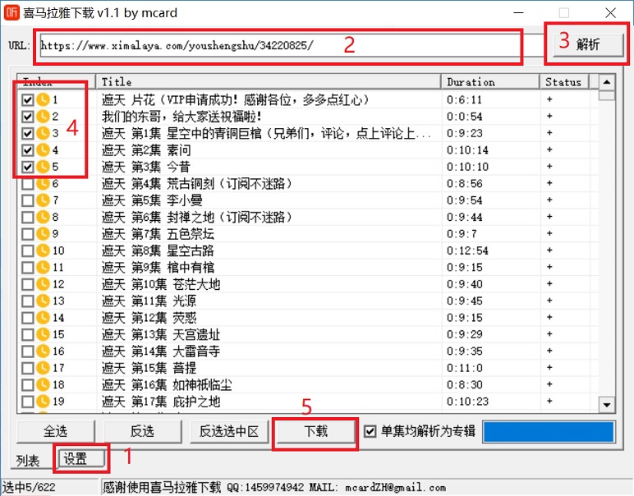Image resolution: width=634 pixels, height=496 pixels.
Task: Sort by the Title column header
Action: click(268, 81)
